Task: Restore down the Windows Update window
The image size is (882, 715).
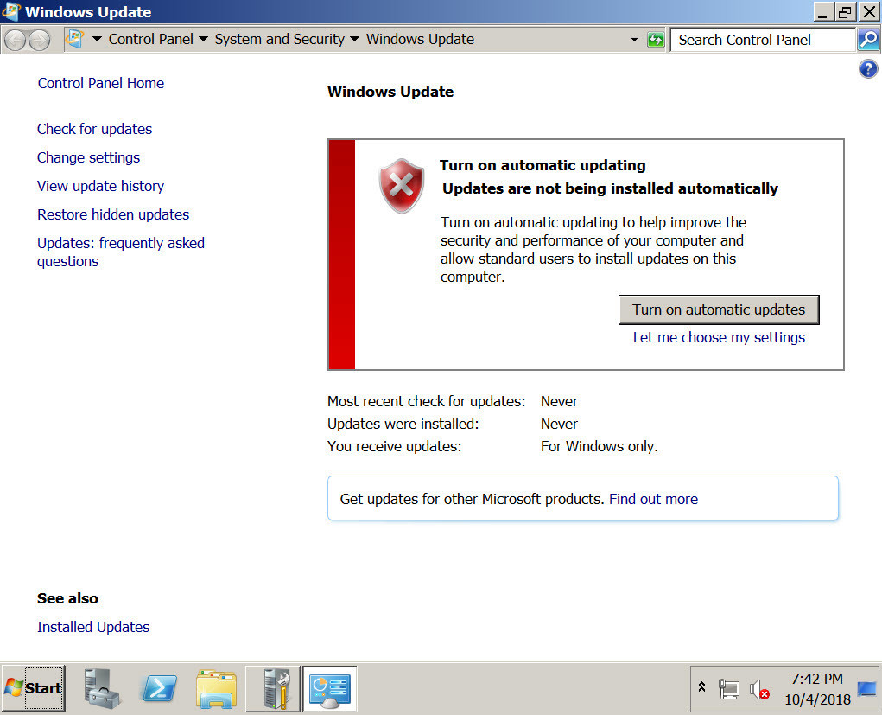Action: 845,12
